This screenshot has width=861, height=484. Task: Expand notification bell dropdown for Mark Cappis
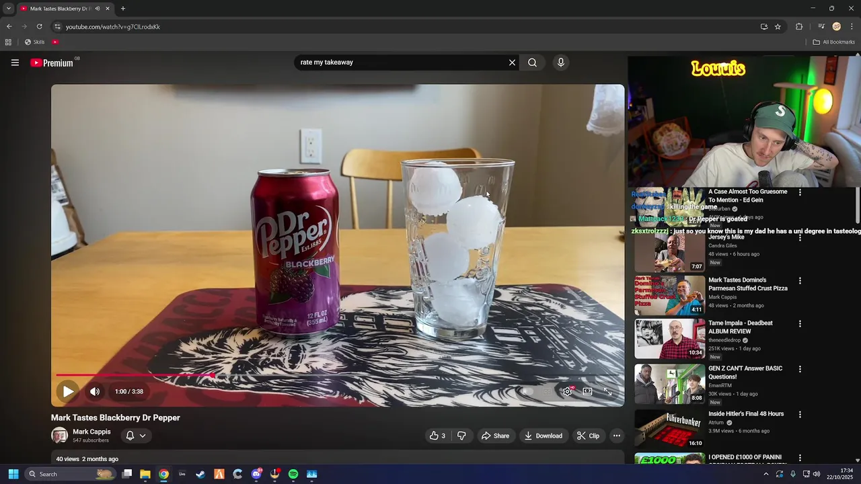(136, 436)
